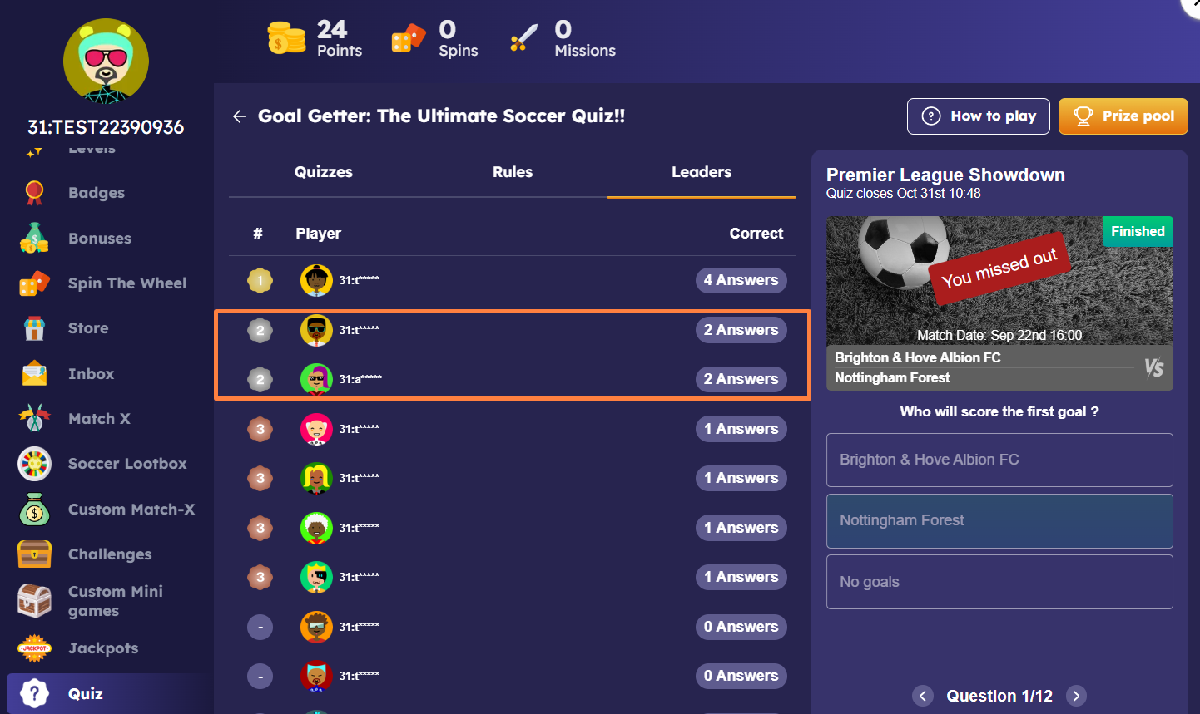This screenshot has height=714, width=1200.
Task: Open the Prize pool button
Action: click(1123, 116)
